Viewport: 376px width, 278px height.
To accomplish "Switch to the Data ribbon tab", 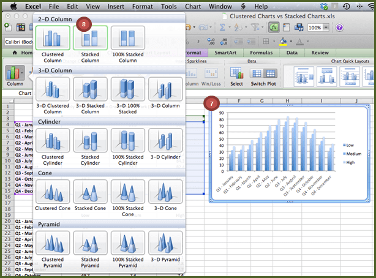I will pos(292,53).
